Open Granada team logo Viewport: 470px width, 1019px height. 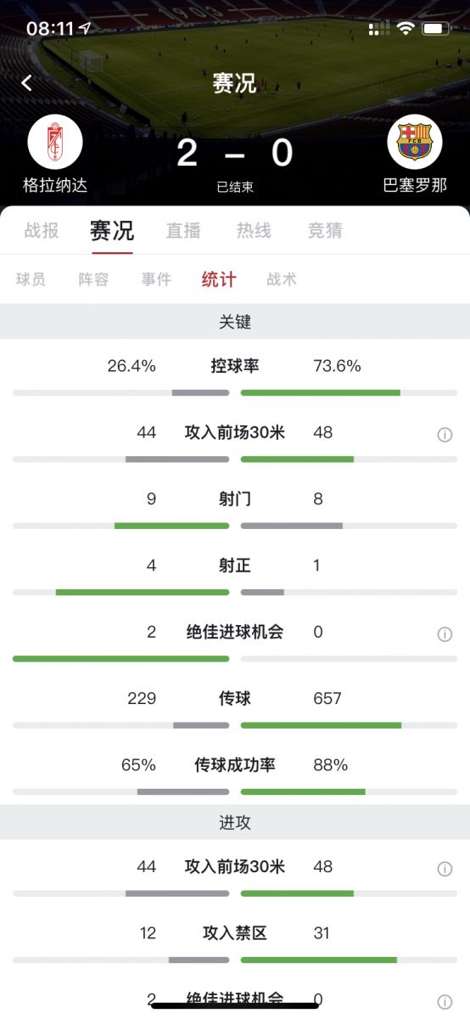coord(55,142)
